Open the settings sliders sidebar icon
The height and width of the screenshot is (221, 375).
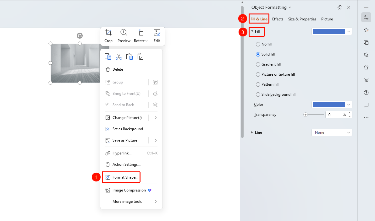366,18
